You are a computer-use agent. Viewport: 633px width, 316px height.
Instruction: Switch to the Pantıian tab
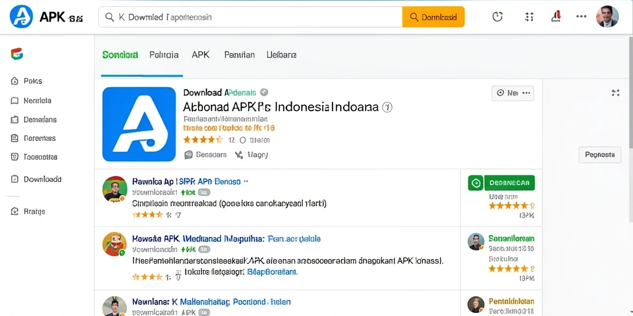click(239, 55)
